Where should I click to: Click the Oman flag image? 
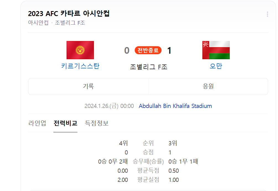pos(215,50)
